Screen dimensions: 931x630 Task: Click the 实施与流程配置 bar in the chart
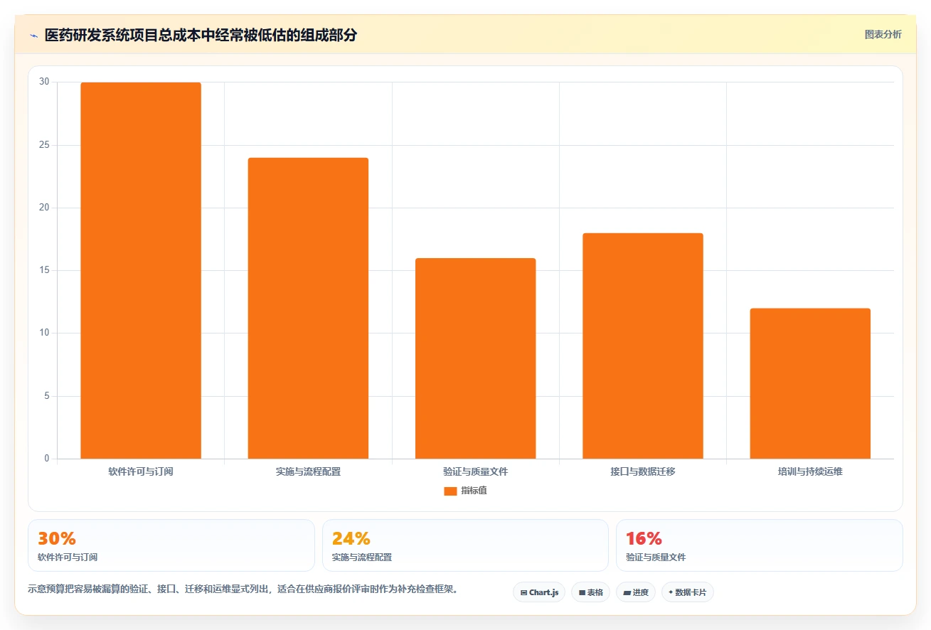[308, 309]
